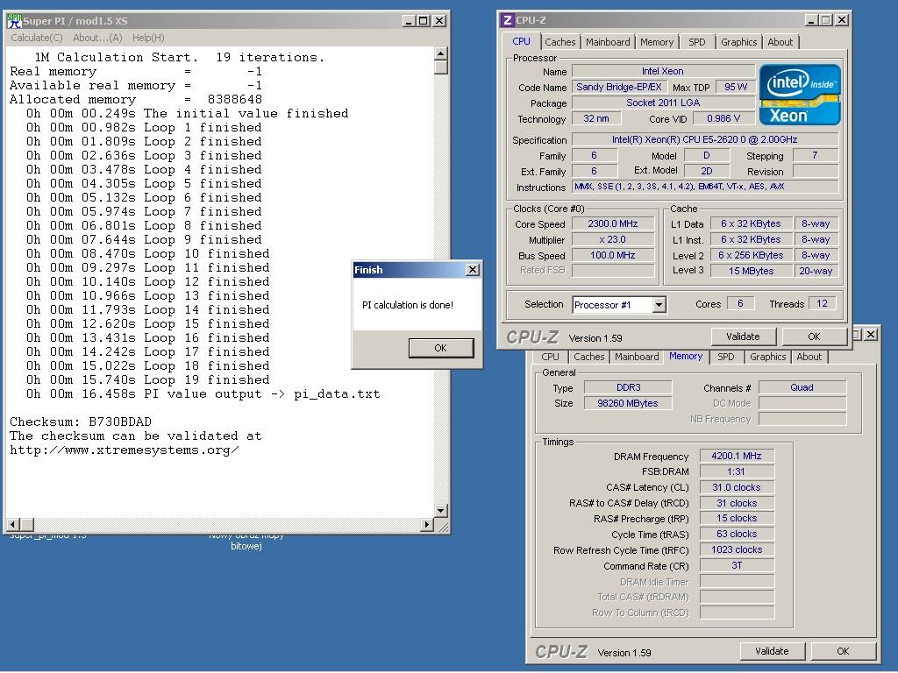
Task: Close the rear CPU-Z Memory window
Action: (871, 334)
